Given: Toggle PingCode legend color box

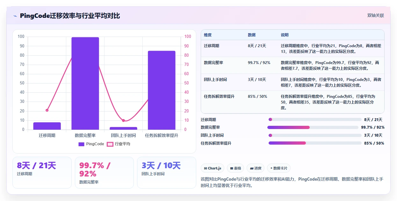Looking at the screenshot, I should coord(81,144).
